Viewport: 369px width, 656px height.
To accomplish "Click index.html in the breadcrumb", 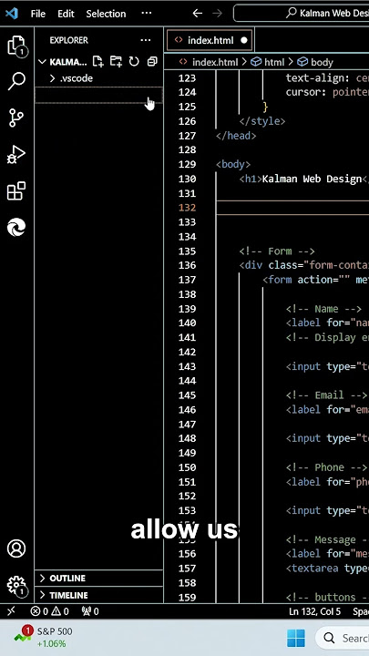I will 215,62.
